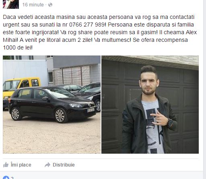This screenshot has width=206, height=179.
Task: Click the 16 minute timestamp link
Action: point(33,5)
